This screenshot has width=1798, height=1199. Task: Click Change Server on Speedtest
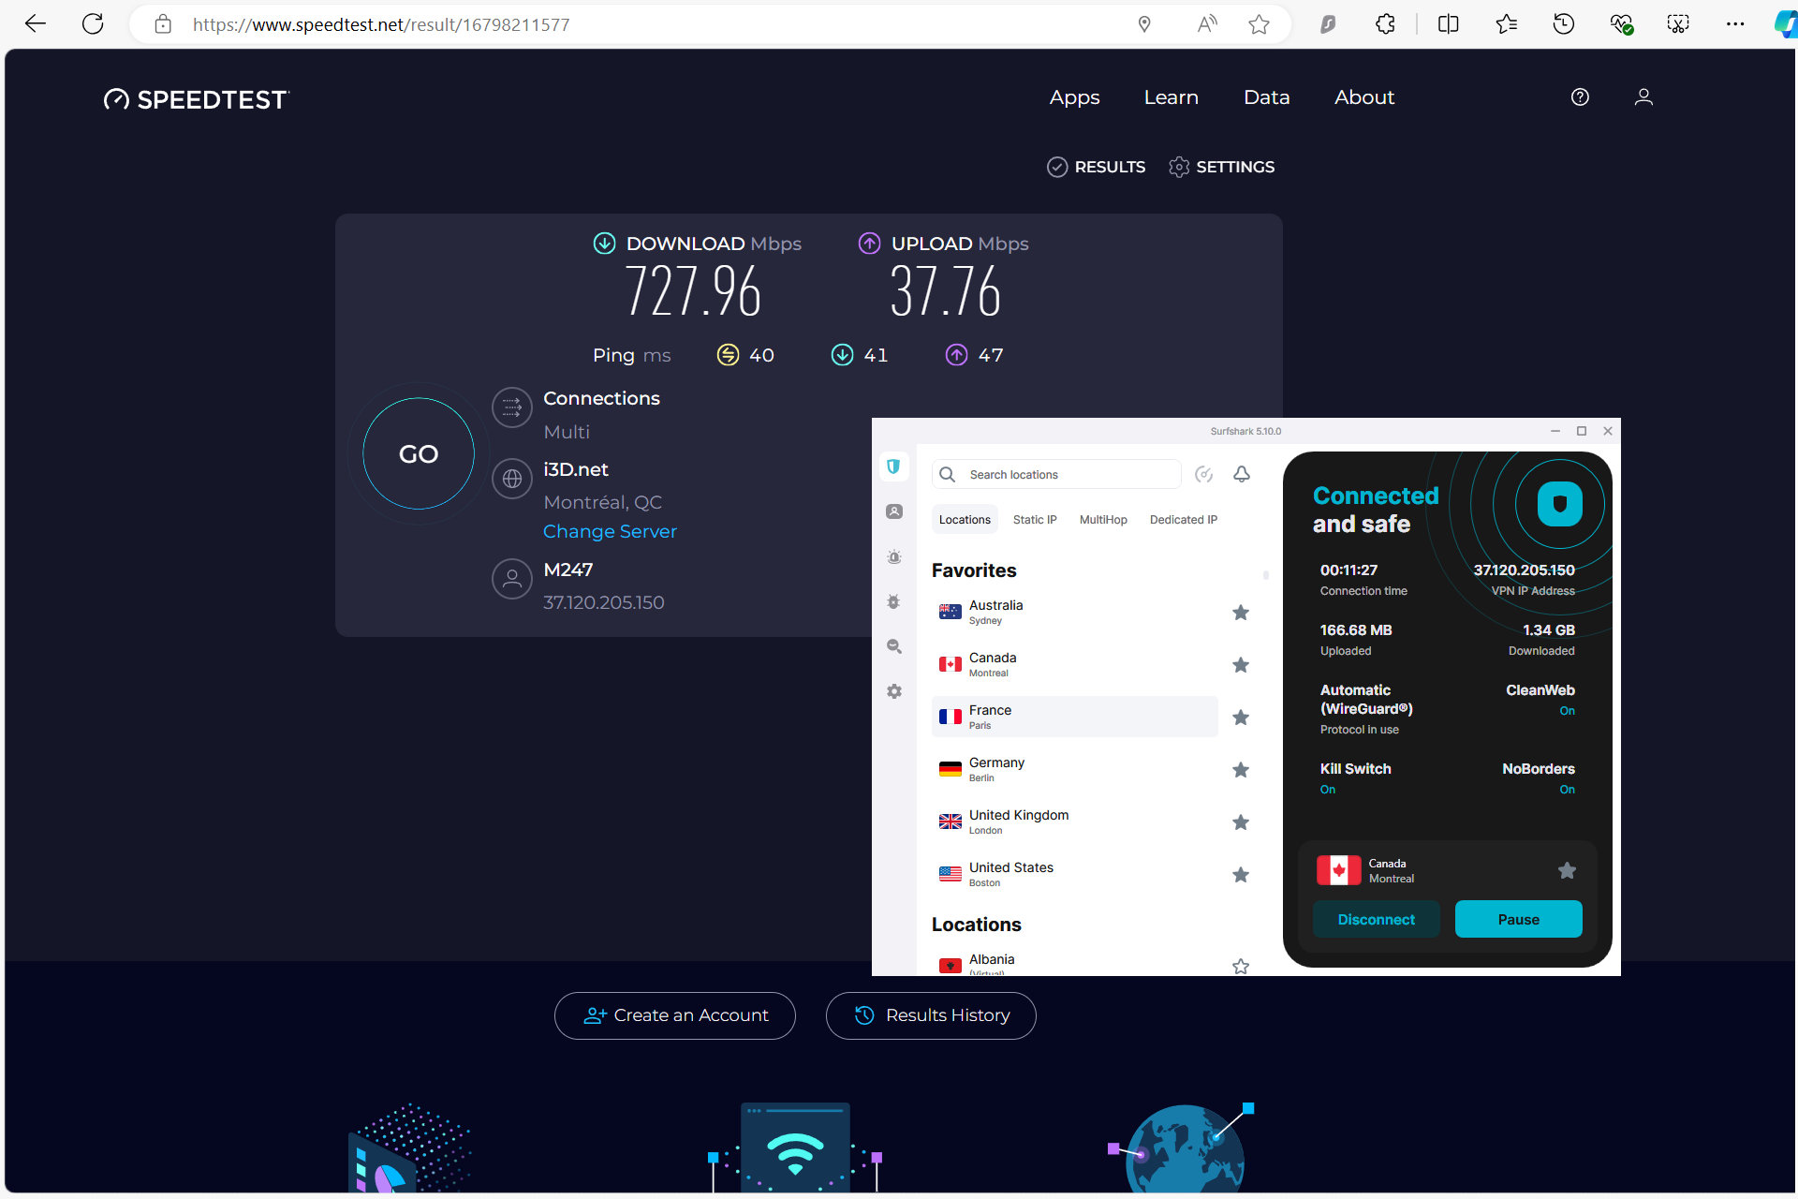[x=612, y=531]
